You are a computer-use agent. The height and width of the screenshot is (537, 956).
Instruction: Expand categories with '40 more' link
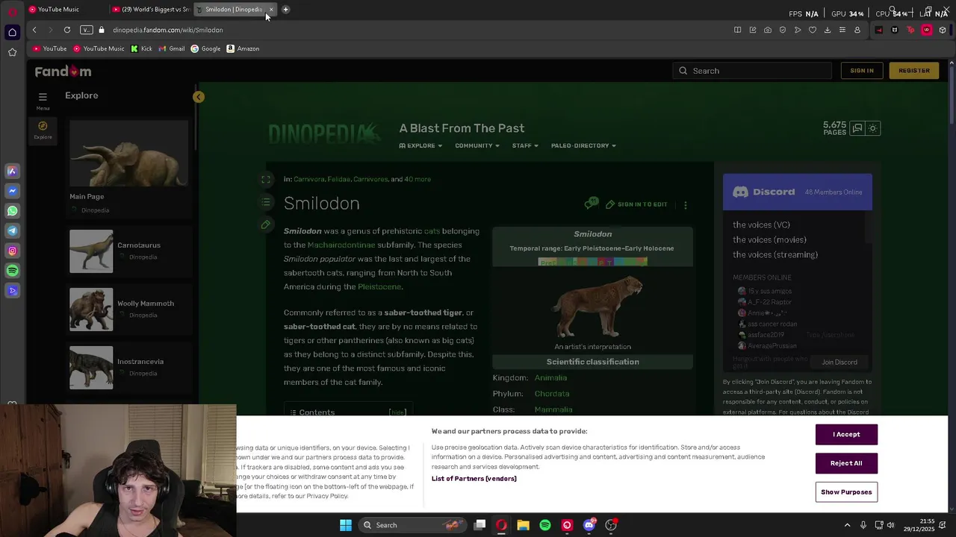pyautogui.click(x=418, y=179)
